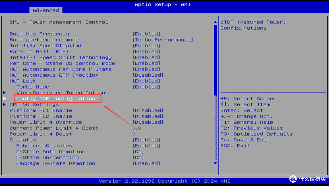Select the HwP Lock option
329x186 pixels.
23,81
